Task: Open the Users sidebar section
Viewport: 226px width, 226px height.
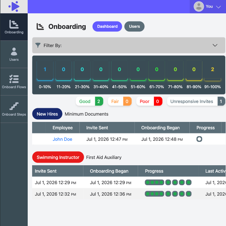Action: click(x=14, y=54)
